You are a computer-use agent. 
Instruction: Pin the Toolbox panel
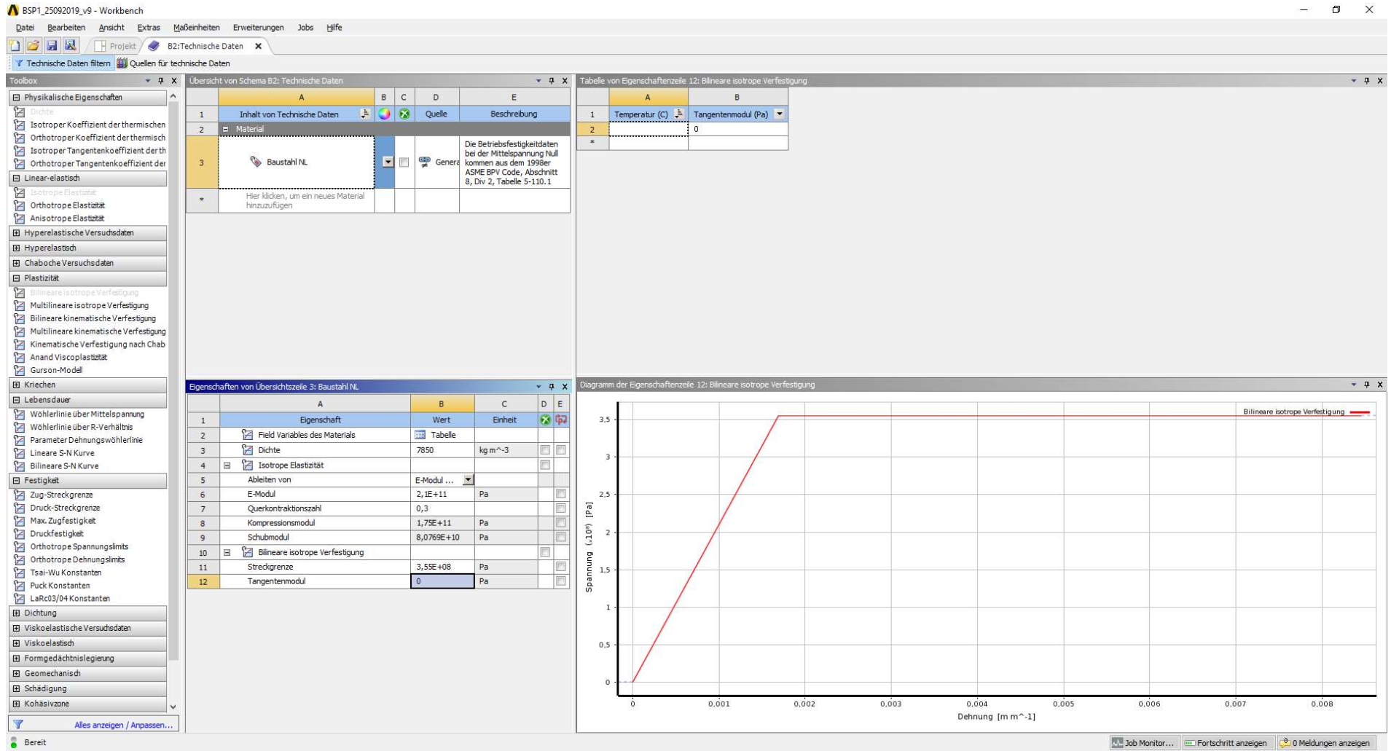click(x=161, y=81)
